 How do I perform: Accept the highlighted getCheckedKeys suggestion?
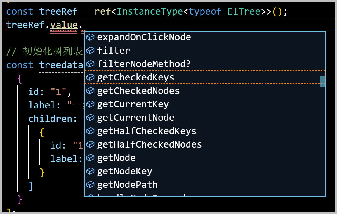(205, 77)
